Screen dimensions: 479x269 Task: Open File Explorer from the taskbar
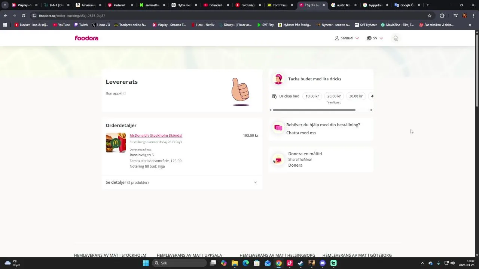click(x=235, y=263)
